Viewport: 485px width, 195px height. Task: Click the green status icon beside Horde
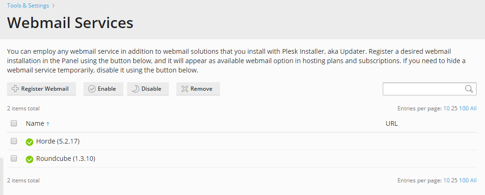(30, 142)
